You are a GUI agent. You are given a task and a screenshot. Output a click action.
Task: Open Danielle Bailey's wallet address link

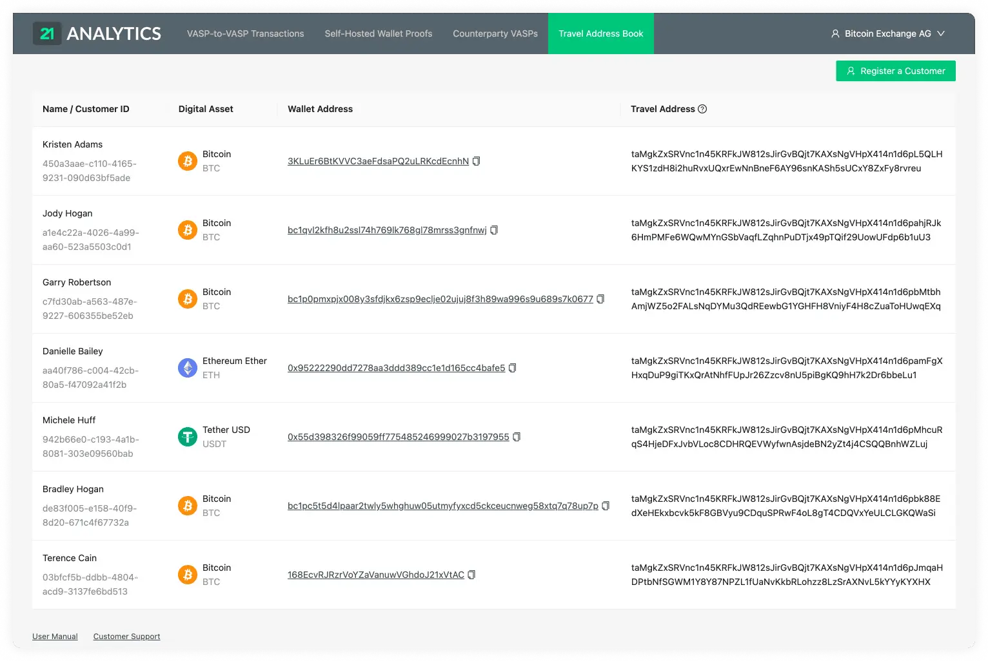click(x=397, y=368)
